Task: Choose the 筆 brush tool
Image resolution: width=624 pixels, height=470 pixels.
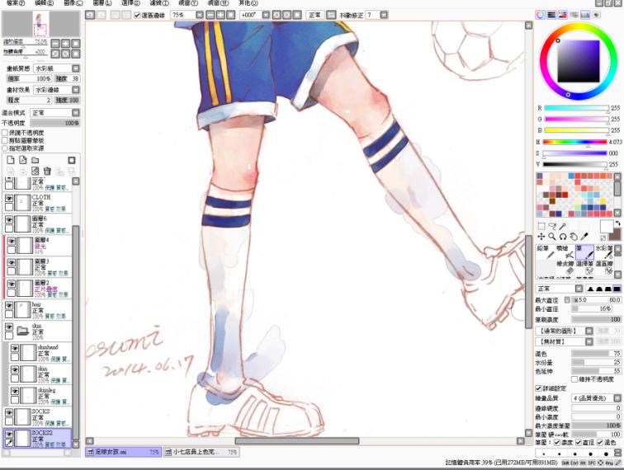Action: pyautogui.click(x=584, y=252)
